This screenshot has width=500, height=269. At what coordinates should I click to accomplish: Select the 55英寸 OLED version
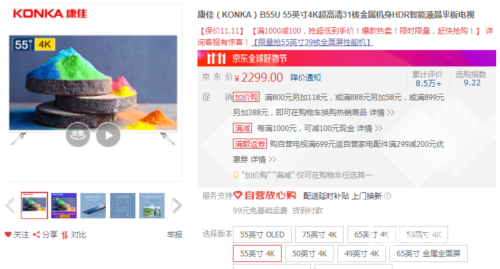point(262,235)
